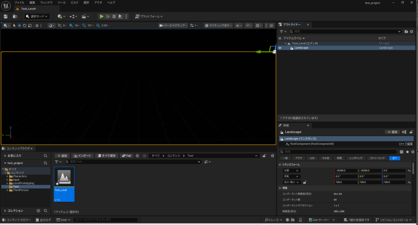Viewport: 418px width, 225px height.
Task: Click the outliner new folder icon
Action: (x=406, y=31)
